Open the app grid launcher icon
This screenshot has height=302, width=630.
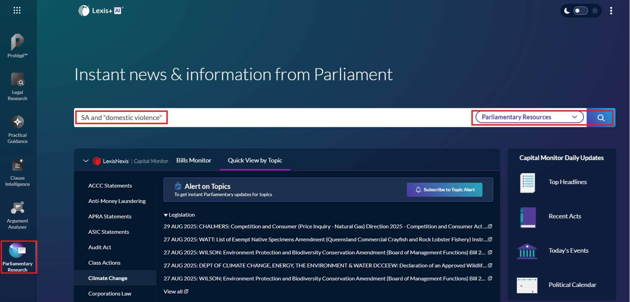pyautogui.click(x=17, y=11)
